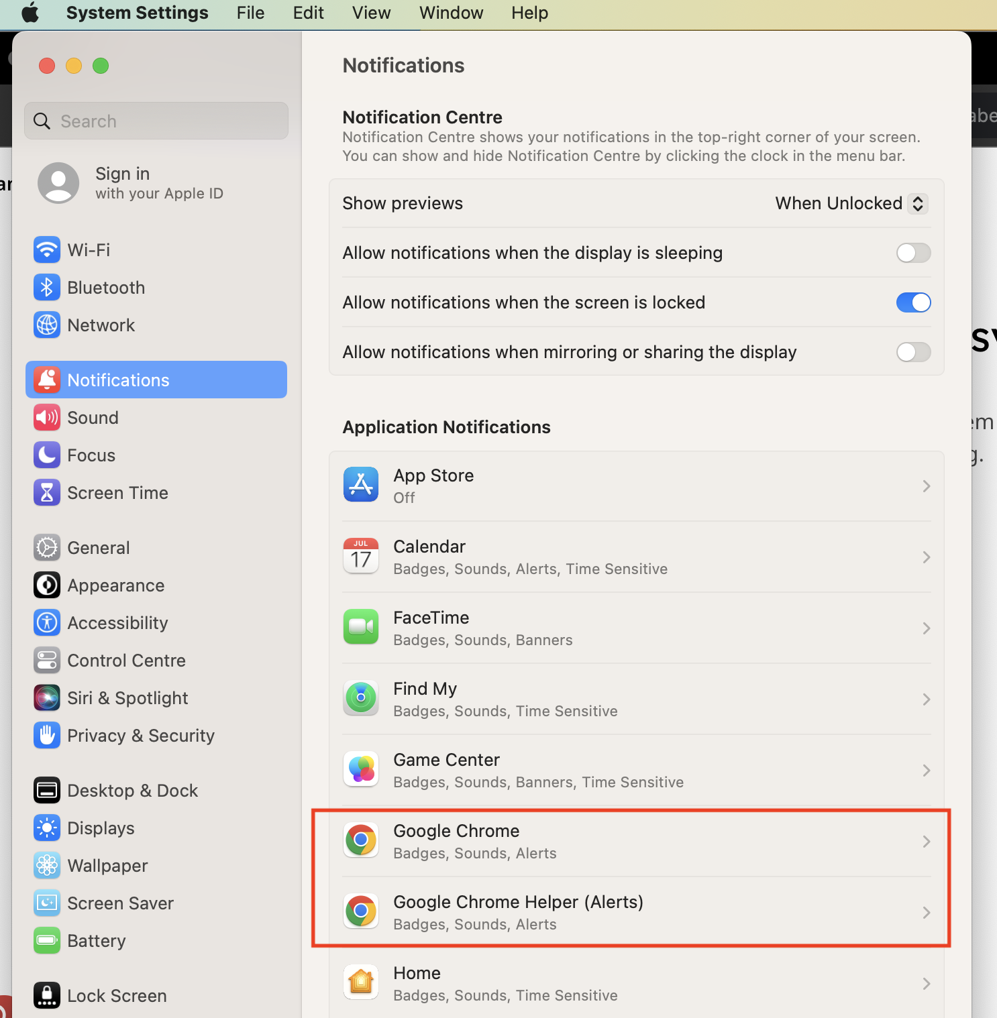The height and width of the screenshot is (1018, 997).
Task: Click the Bluetooth sidebar icon
Action: point(47,288)
